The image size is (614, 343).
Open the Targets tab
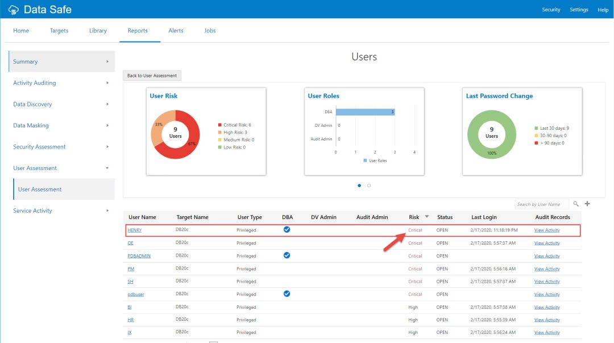tap(59, 31)
